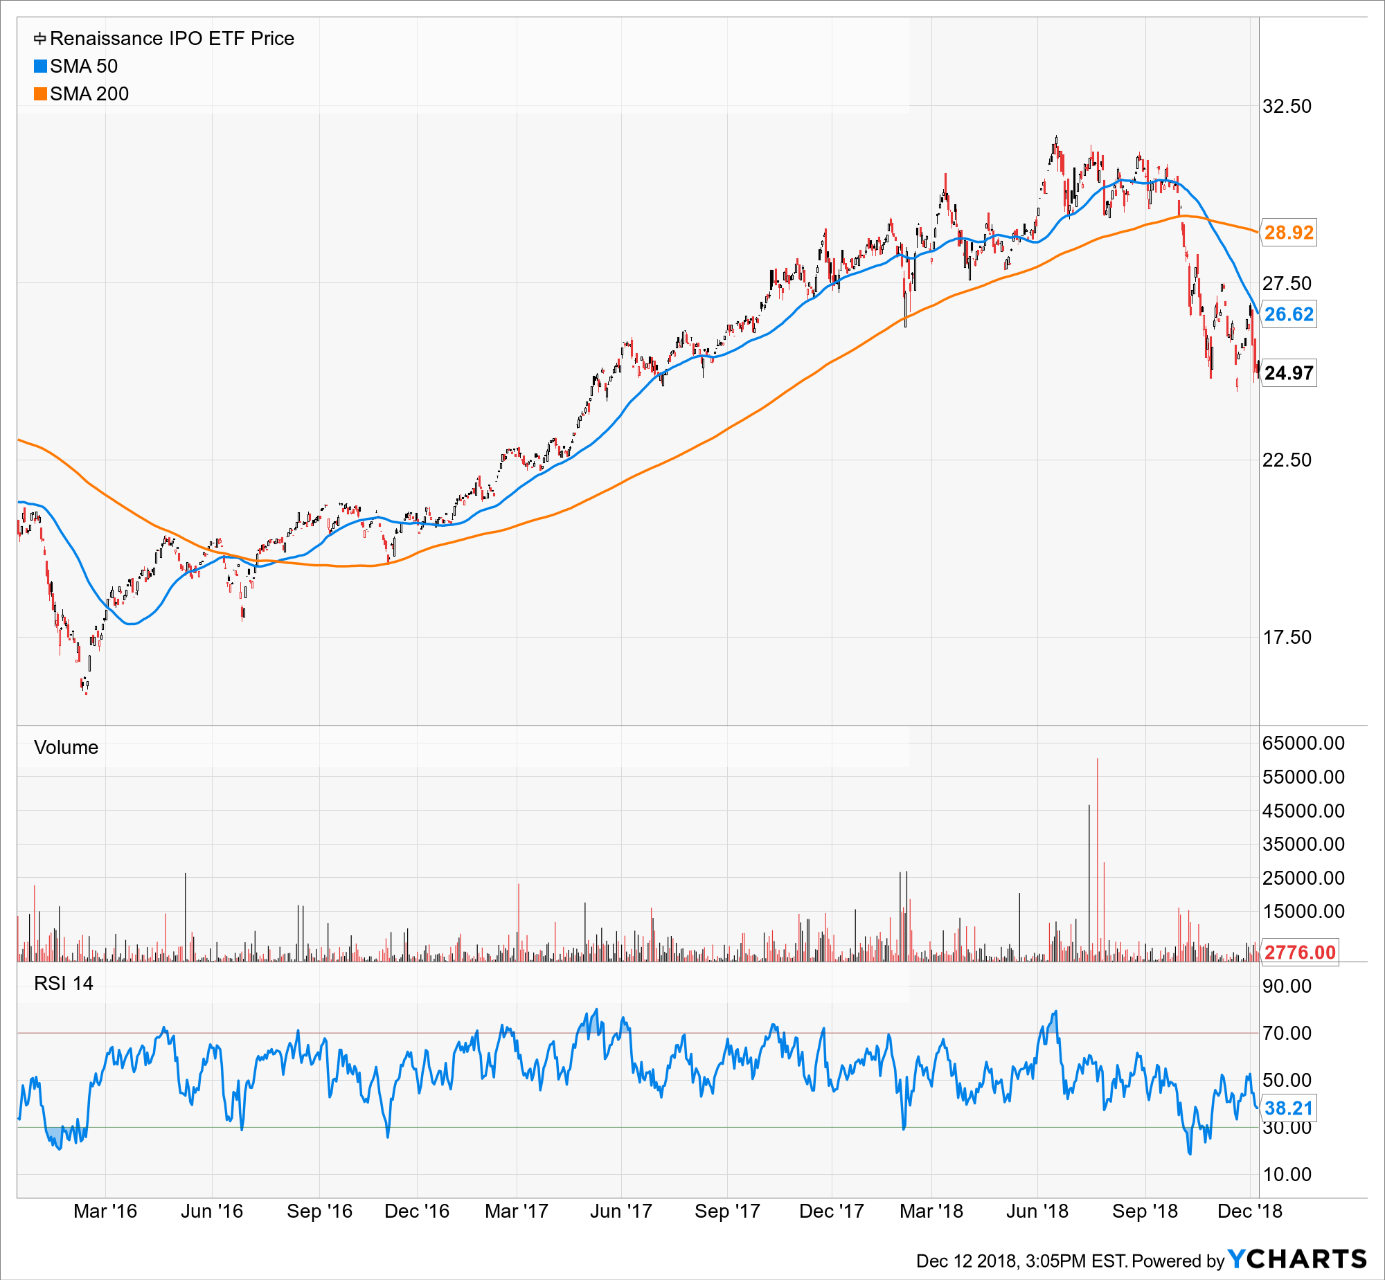Screen dimensions: 1385x1280
Task: Click the SMA 50 value tag 26.62
Action: coord(1288,314)
